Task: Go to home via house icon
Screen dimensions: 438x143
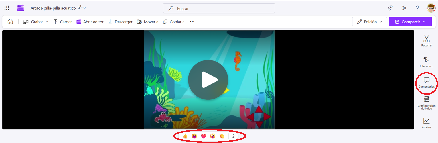Action: point(10,22)
